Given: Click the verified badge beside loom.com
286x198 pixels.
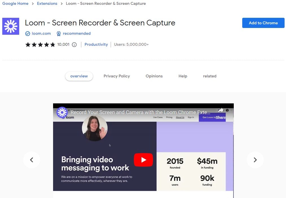Looking at the screenshot, I should click(28, 34).
